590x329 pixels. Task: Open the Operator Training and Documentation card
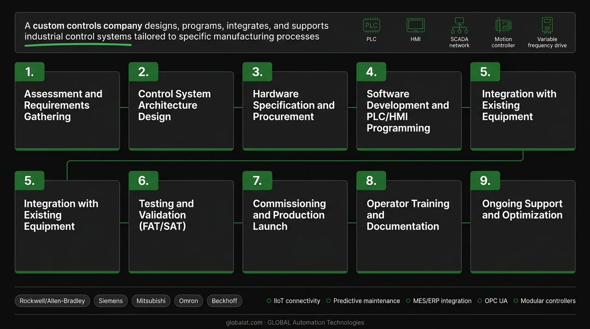pyautogui.click(x=409, y=226)
